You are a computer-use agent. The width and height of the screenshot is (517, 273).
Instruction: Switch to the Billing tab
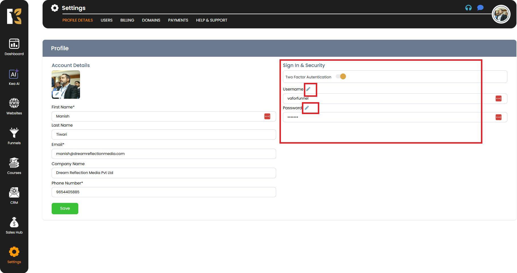(127, 20)
